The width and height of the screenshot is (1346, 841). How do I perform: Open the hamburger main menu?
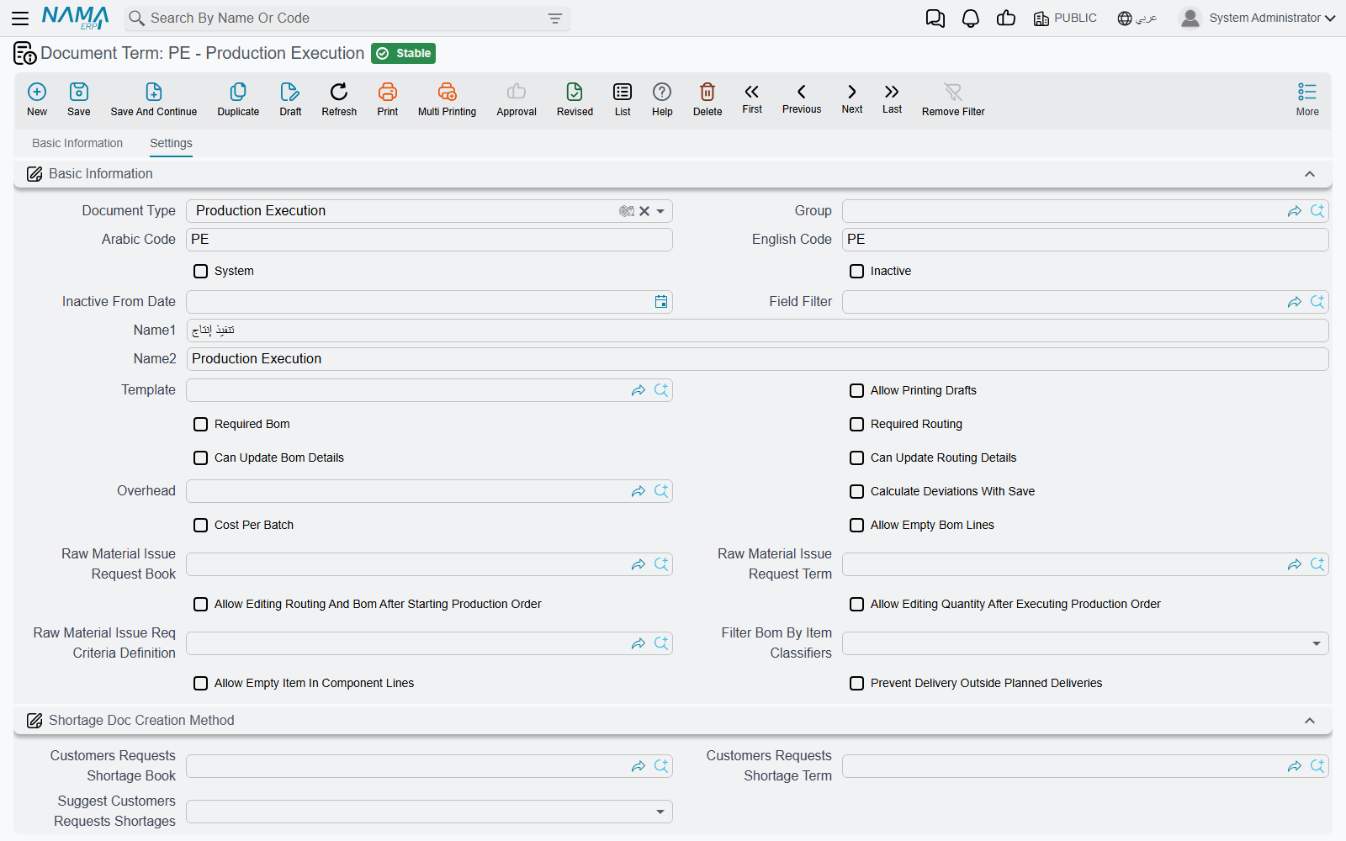click(20, 18)
